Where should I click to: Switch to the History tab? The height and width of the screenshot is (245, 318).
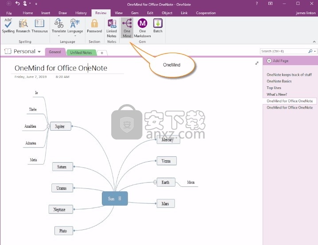[81, 13]
